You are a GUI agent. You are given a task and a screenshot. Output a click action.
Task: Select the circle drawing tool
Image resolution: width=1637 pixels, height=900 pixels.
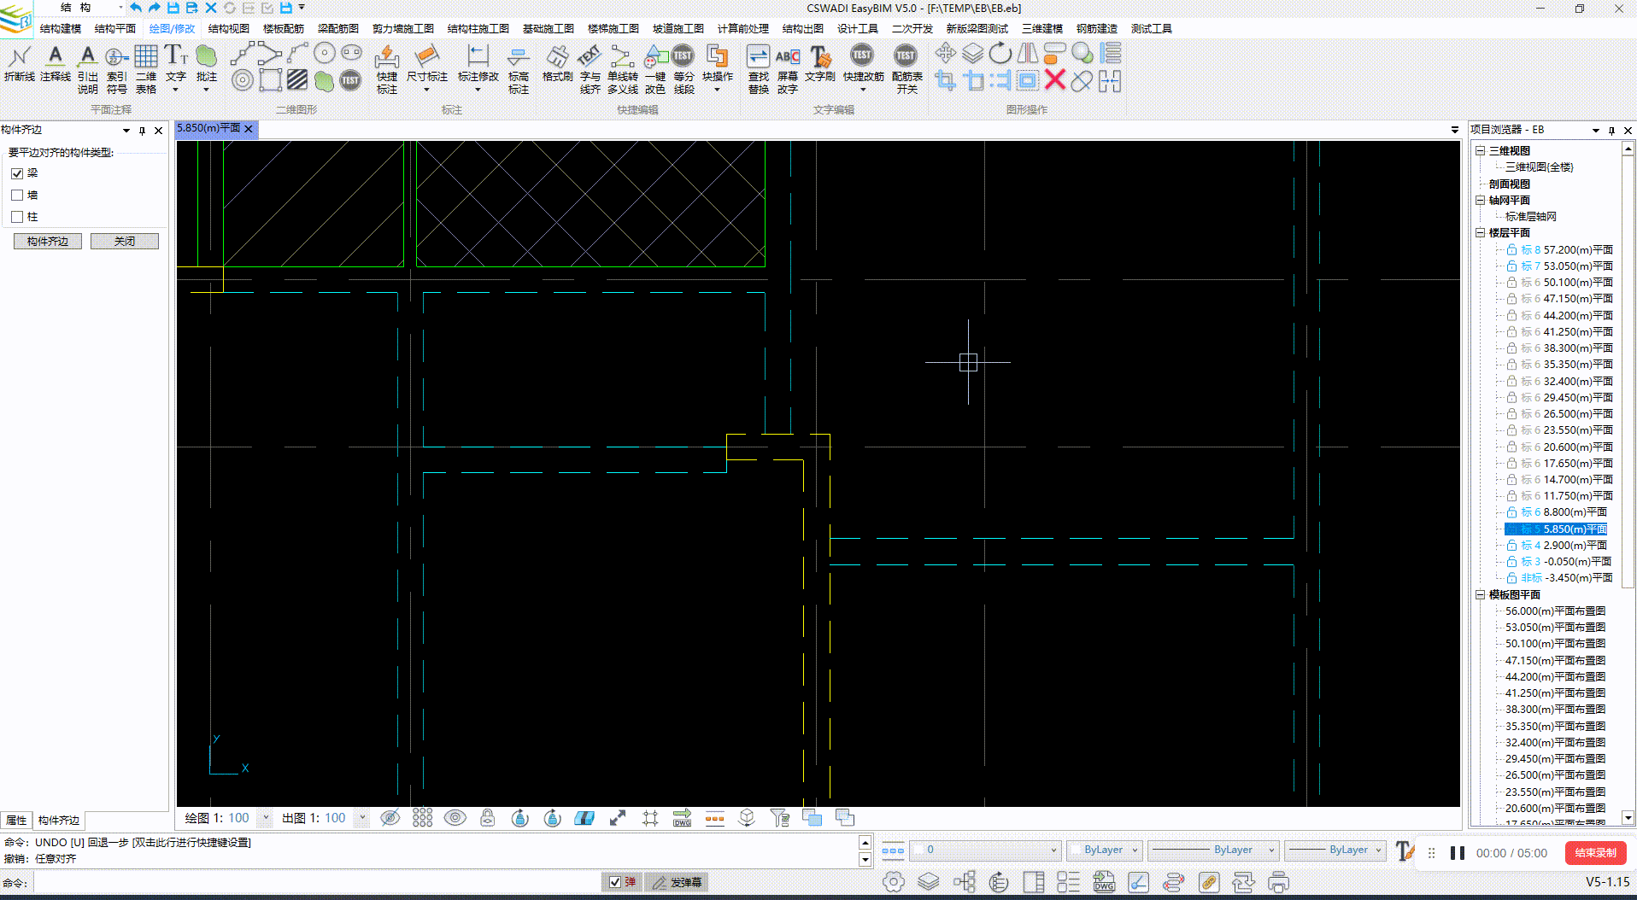[x=325, y=53]
